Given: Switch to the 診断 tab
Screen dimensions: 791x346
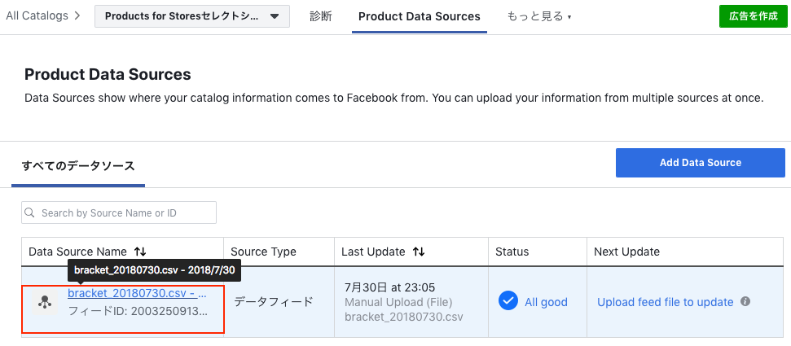Looking at the screenshot, I should [x=321, y=16].
